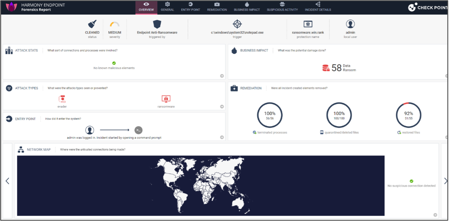Click the Medium severity gauge
This screenshot has width=450, height=222.
(x=115, y=25)
